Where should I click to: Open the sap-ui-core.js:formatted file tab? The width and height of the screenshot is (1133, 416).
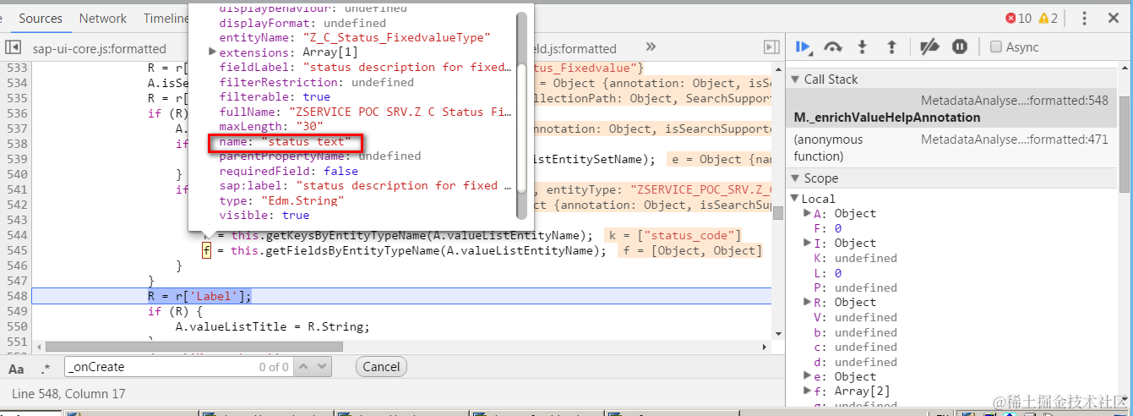[x=100, y=48]
